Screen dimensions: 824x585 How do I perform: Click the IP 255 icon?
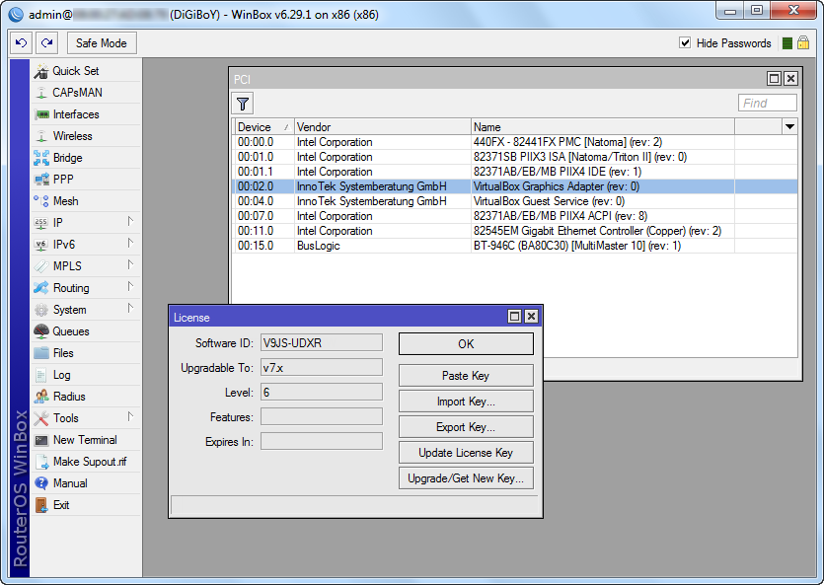(x=41, y=223)
